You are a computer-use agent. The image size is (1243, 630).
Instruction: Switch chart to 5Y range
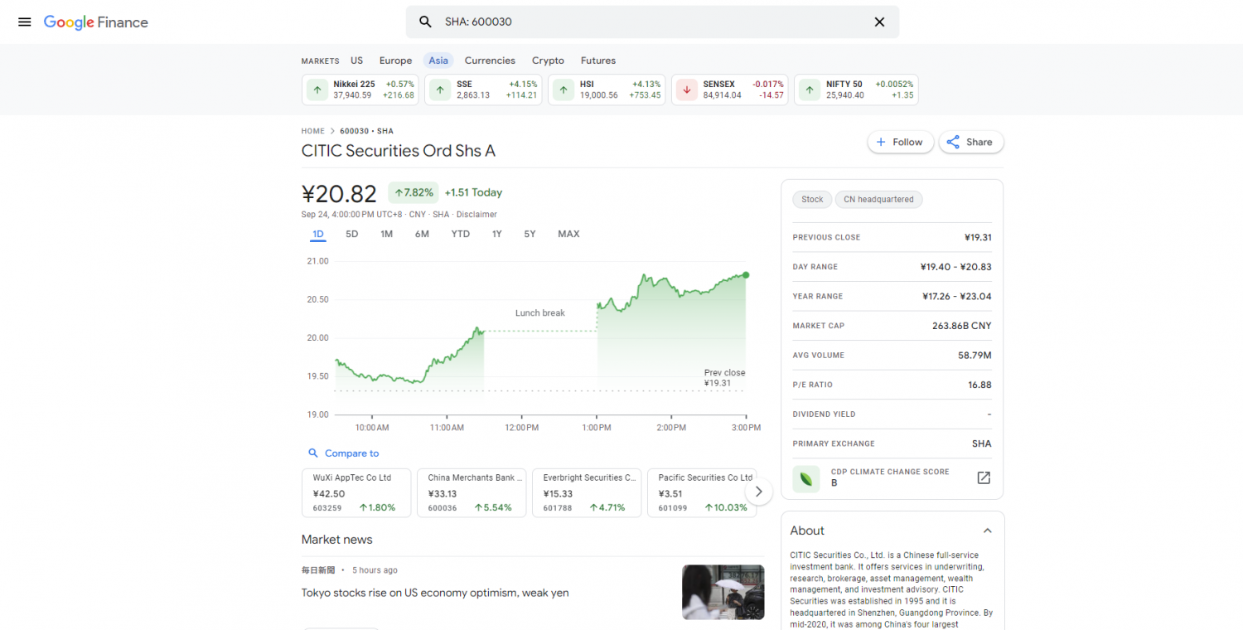tap(530, 234)
